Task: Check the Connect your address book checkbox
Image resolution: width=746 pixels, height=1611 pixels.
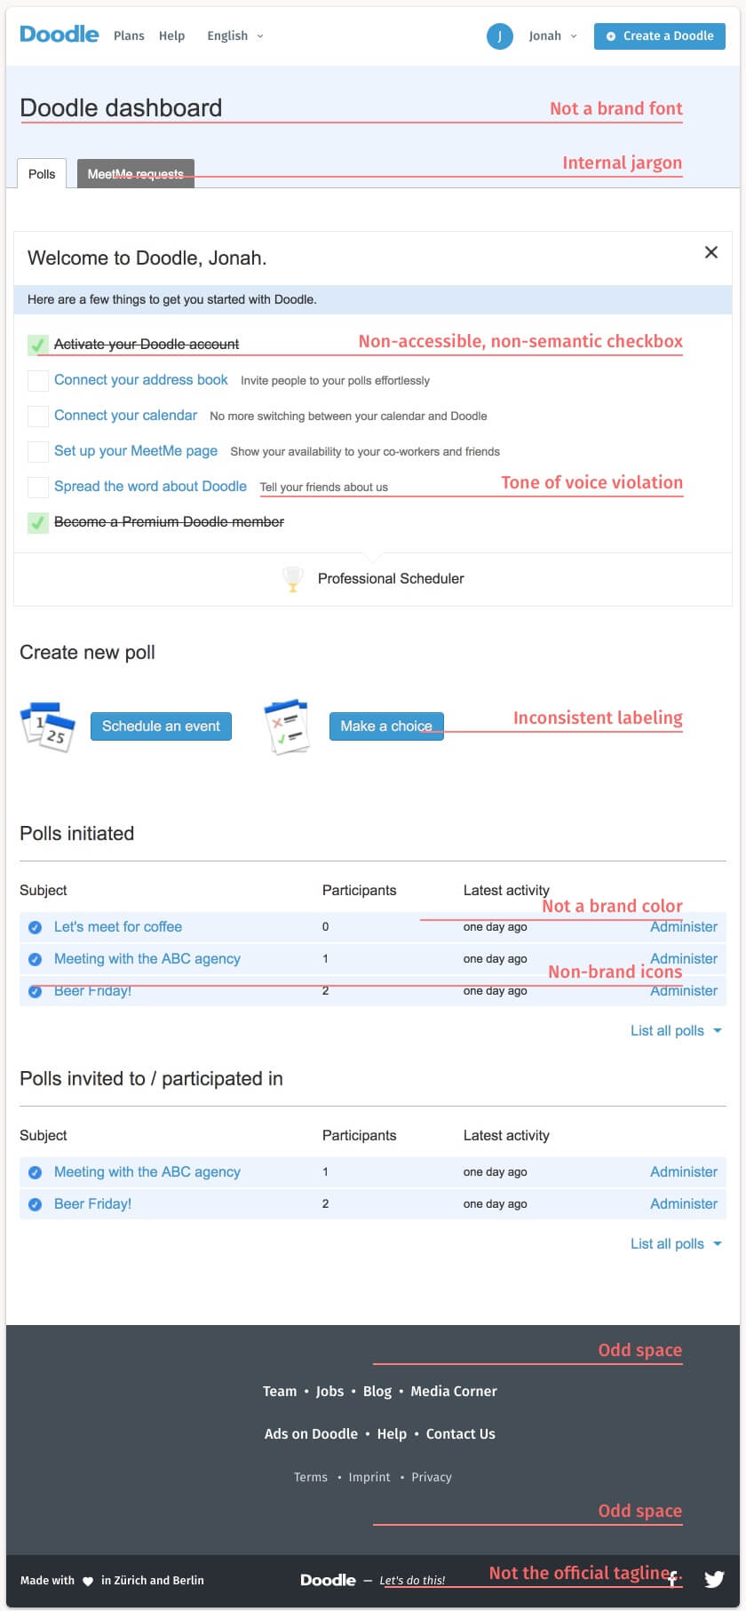Action: pyautogui.click(x=38, y=380)
